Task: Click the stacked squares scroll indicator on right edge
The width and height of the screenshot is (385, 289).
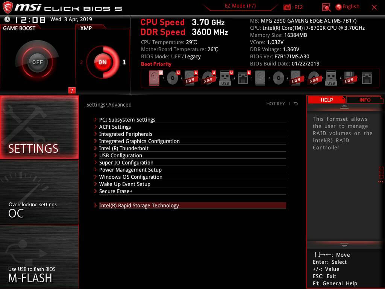Action: coord(381,172)
